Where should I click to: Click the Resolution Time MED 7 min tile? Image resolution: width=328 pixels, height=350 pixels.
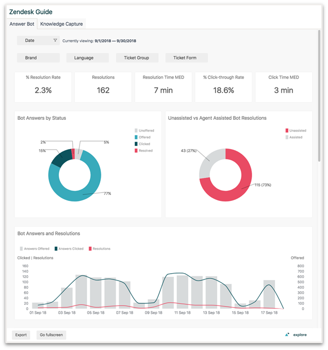pos(163,87)
